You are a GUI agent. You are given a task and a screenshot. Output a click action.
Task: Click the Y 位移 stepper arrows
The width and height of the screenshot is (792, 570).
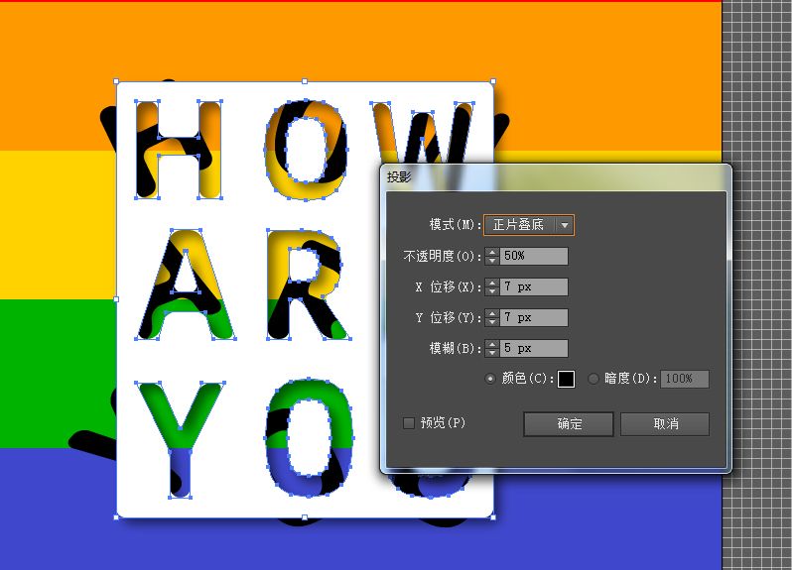click(x=491, y=318)
